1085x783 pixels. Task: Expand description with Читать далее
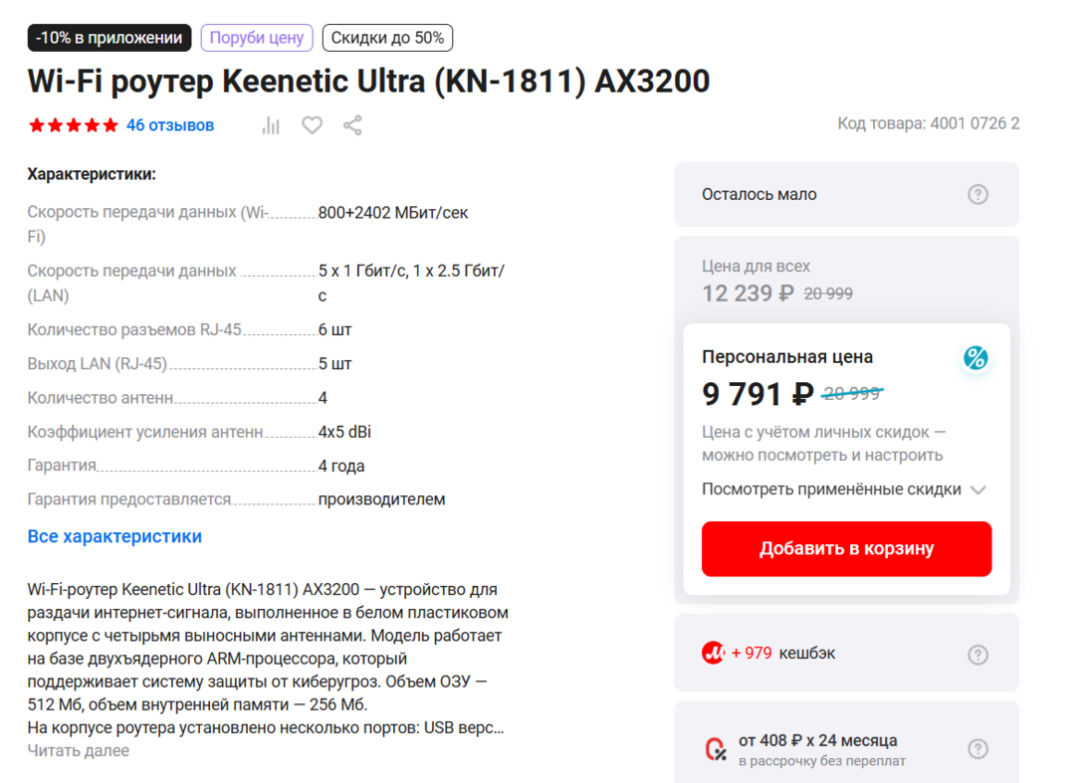point(79,750)
